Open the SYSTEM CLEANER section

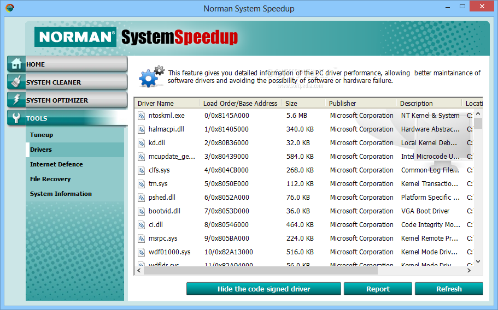67,82
